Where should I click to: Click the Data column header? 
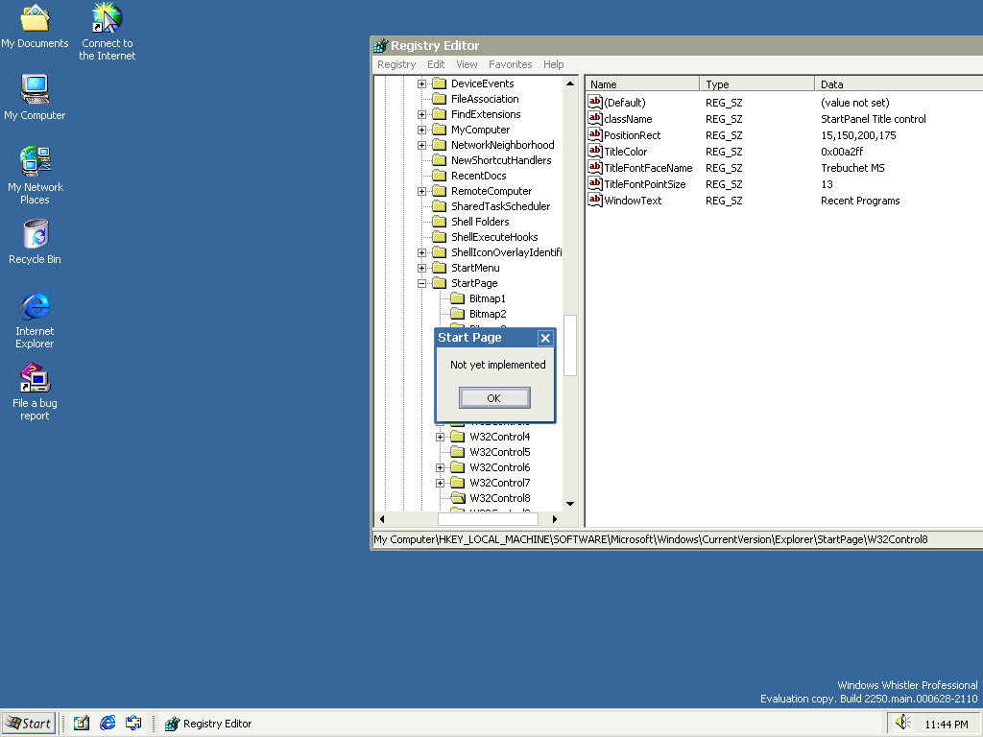click(x=899, y=84)
